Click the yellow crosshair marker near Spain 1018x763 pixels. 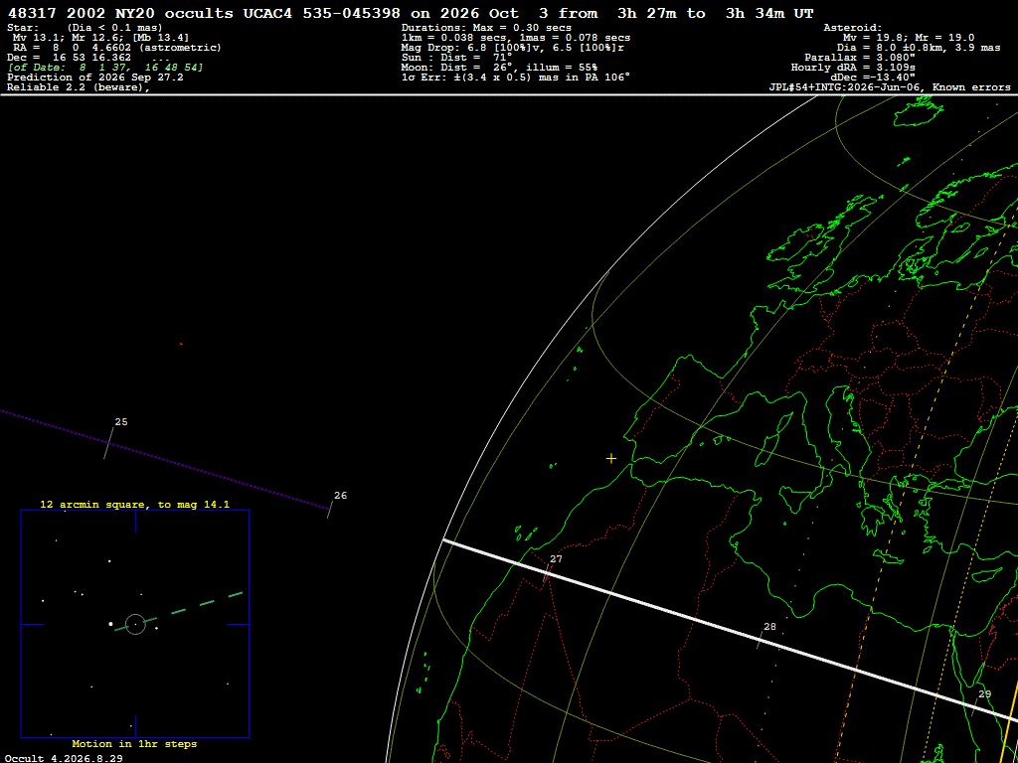(x=611, y=459)
